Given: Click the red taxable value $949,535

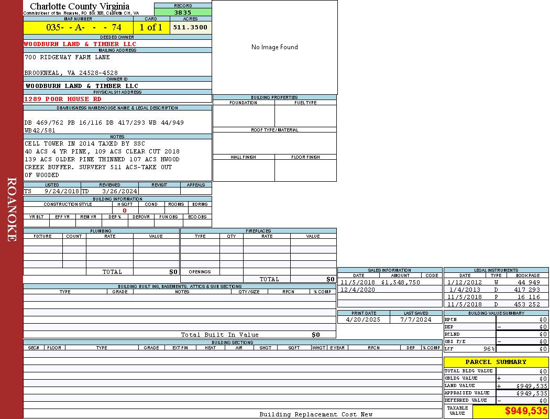Looking at the screenshot, I should coord(526,411).
